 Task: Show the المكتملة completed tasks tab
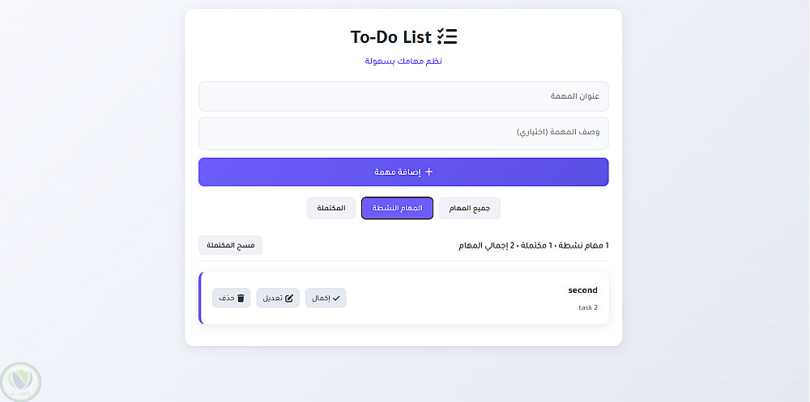coord(331,209)
